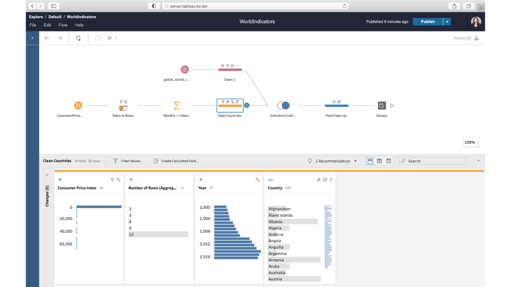
Task: Click the refresh data icon in toolbar
Action: 97,38
